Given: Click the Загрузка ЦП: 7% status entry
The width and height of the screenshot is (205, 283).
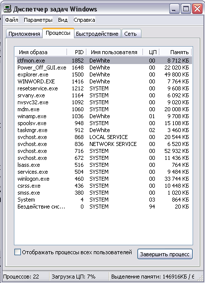Looking at the screenshot, I should coord(73,277).
